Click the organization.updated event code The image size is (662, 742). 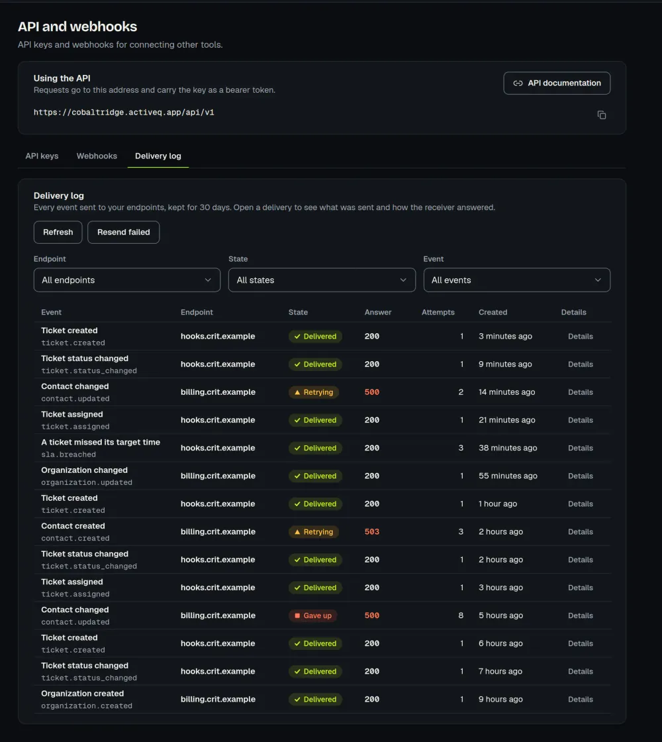87,483
